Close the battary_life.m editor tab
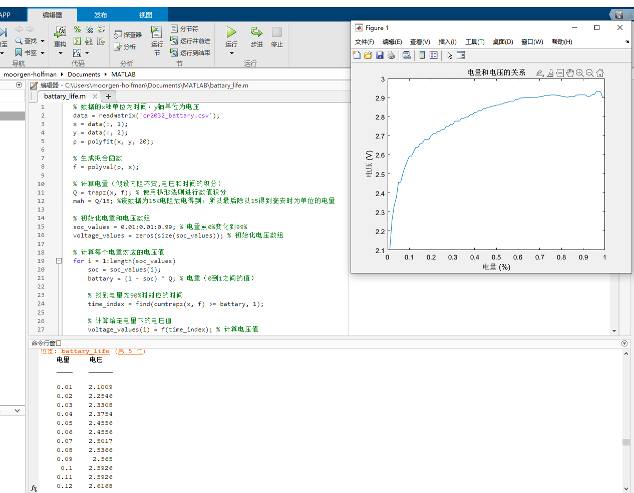Screen dimensions: 634x493 [x=95, y=96]
